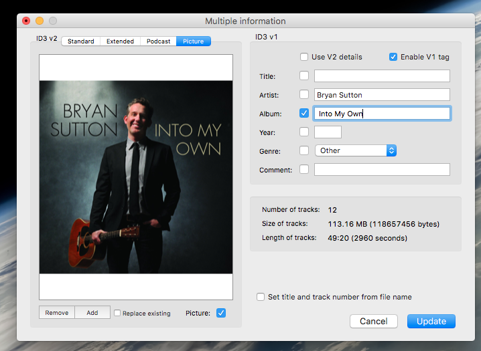Open the Extended tab

(x=121, y=41)
